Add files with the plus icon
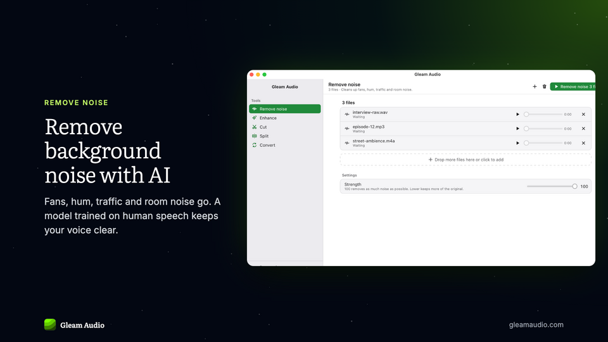 pos(535,87)
